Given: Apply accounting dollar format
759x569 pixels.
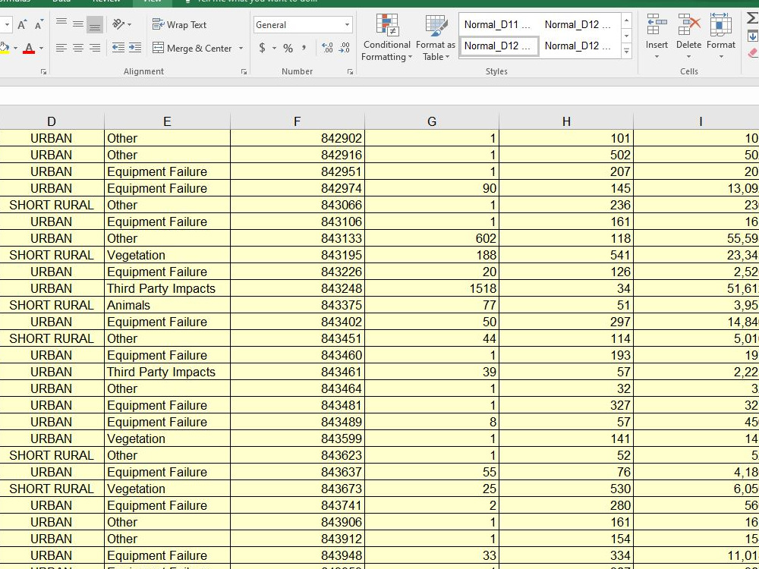Looking at the screenshot, I should click(262, 48).
